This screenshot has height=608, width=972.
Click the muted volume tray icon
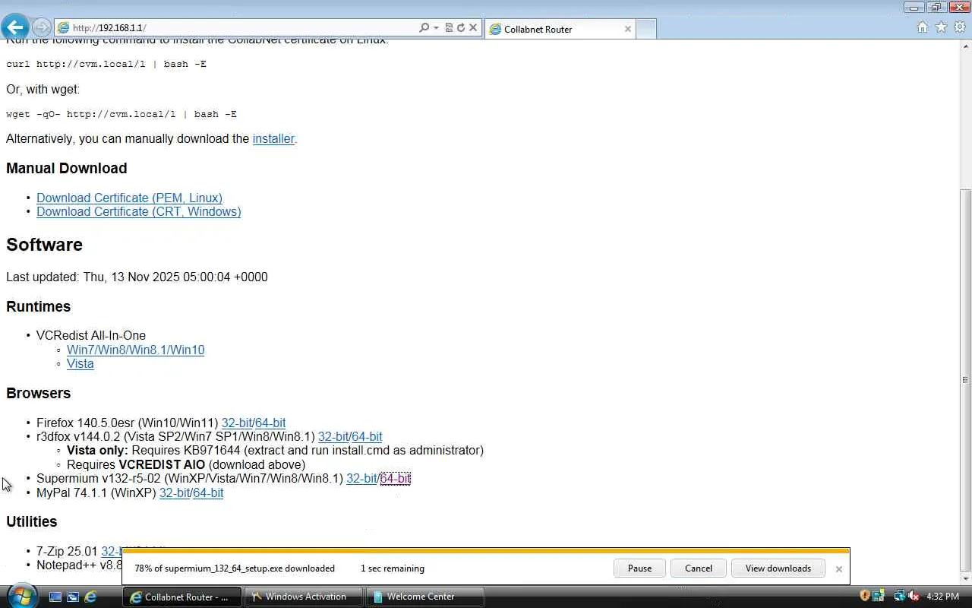(x=914, y=596)
